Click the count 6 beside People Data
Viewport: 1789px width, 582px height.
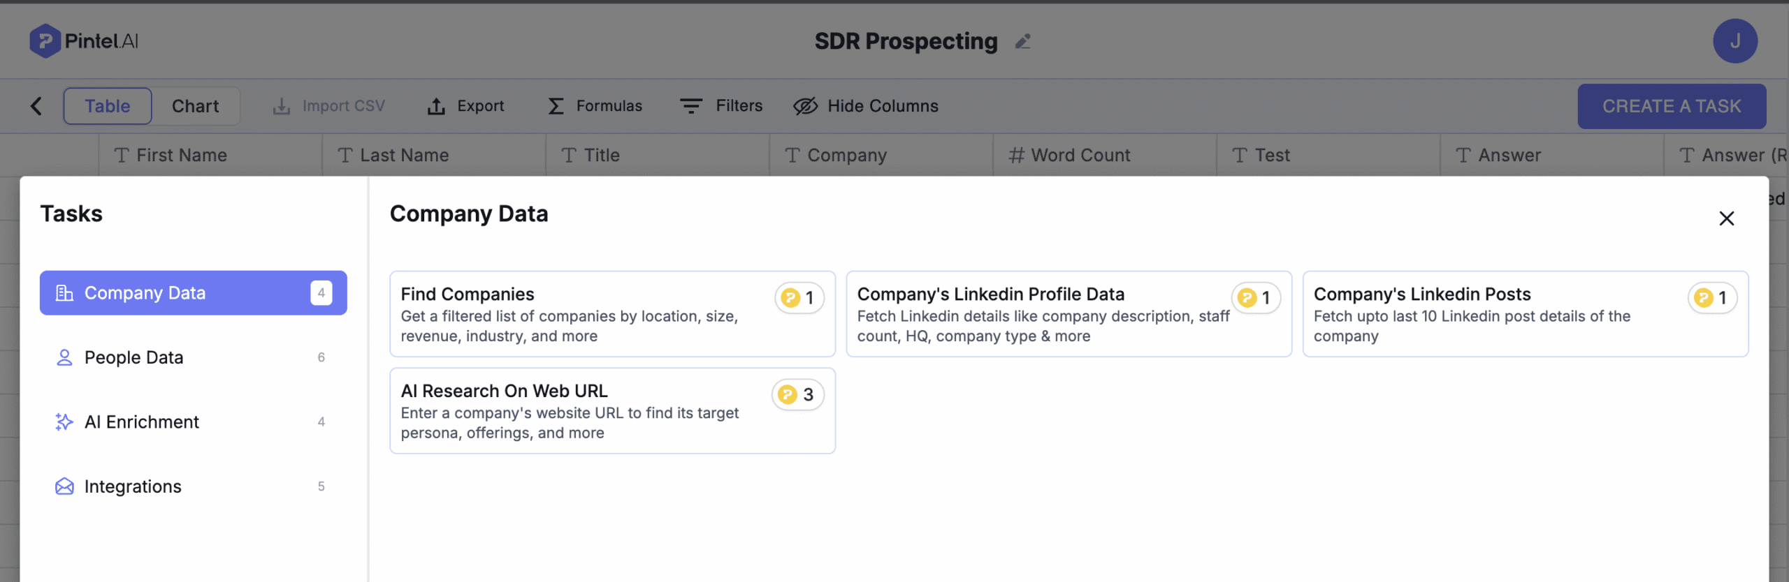coord(321,357)
